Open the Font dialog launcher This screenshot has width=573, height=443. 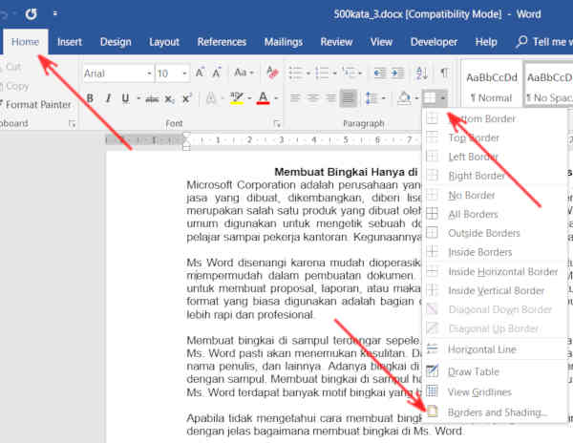click(277, 123)
